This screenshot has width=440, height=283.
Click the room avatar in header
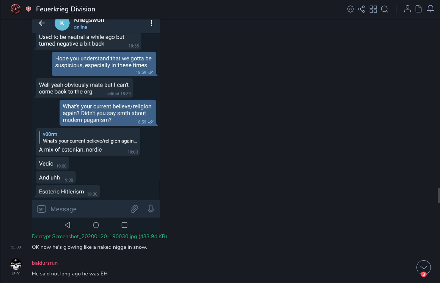[16, 9]
